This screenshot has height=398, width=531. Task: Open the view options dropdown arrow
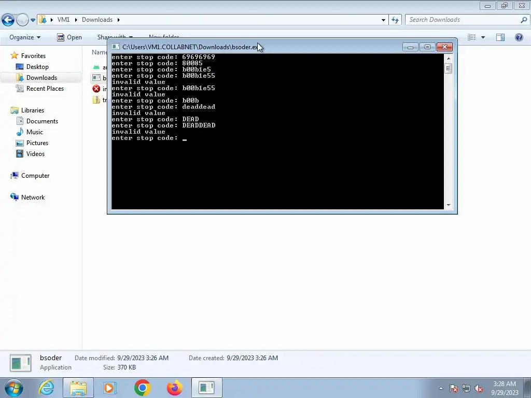[x=483, y=37]
